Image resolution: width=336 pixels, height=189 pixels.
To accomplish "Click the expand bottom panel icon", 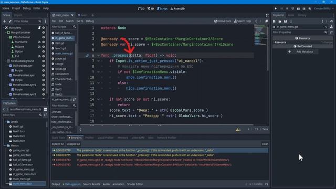I will tap(266, 184).
